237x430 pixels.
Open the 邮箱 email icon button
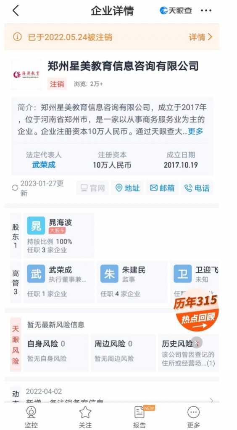[162, 188]
